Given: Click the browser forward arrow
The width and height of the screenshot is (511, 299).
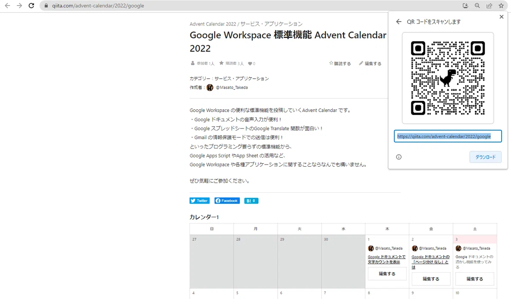Looking at the screenshot, I should tap(19, 6).
